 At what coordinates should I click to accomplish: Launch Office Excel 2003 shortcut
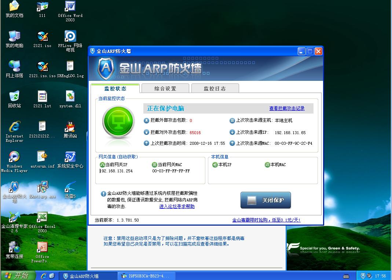pos(42,222)
